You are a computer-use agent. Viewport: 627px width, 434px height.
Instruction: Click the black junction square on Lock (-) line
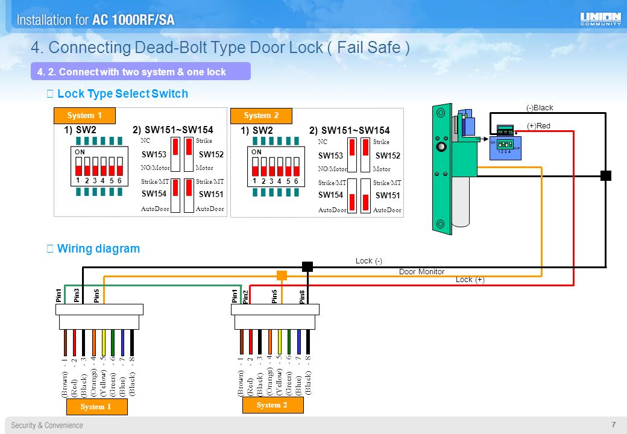(307, 266)
